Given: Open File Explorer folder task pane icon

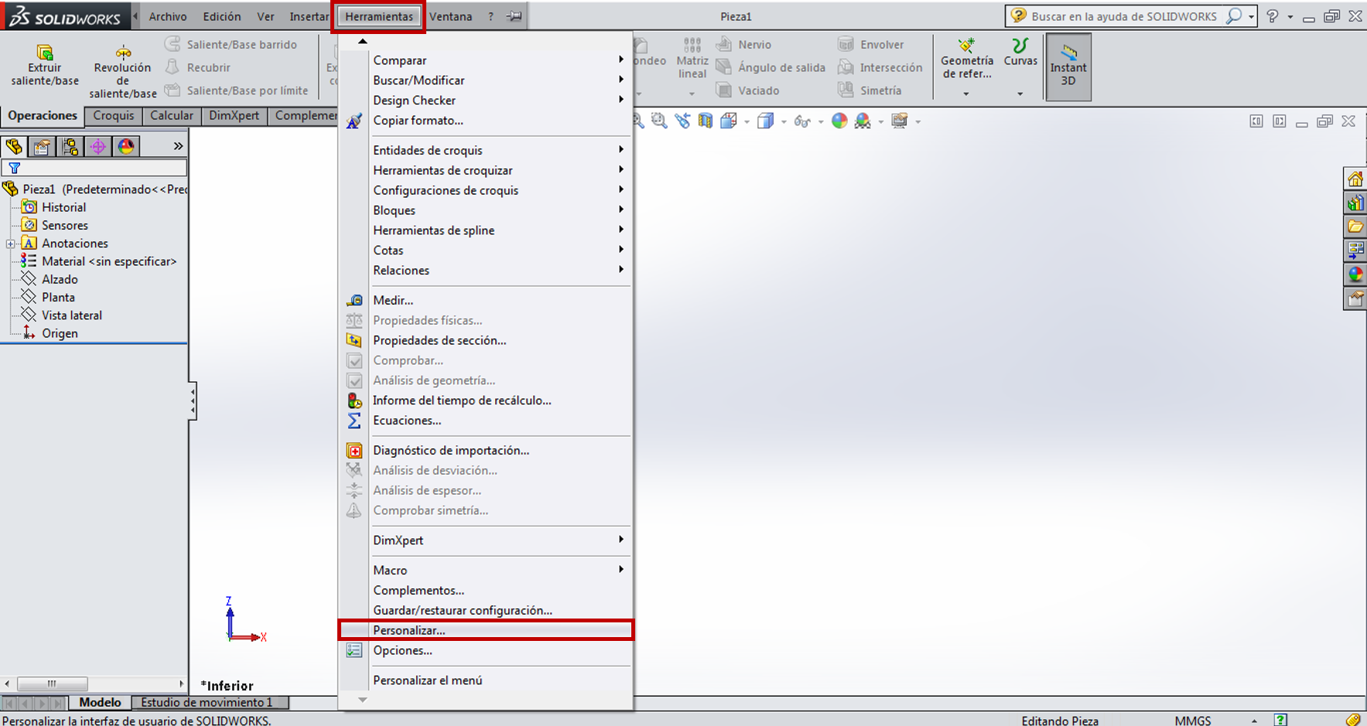Looking at the screenshot, I should click(1355, 227).
